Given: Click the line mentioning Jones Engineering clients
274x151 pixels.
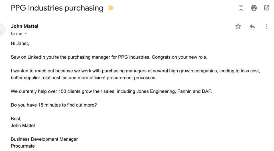Looking at the screenshot, I should [111, 91].
